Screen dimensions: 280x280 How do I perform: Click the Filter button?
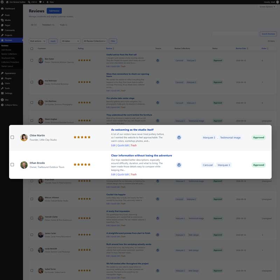(x=113, y=41)
